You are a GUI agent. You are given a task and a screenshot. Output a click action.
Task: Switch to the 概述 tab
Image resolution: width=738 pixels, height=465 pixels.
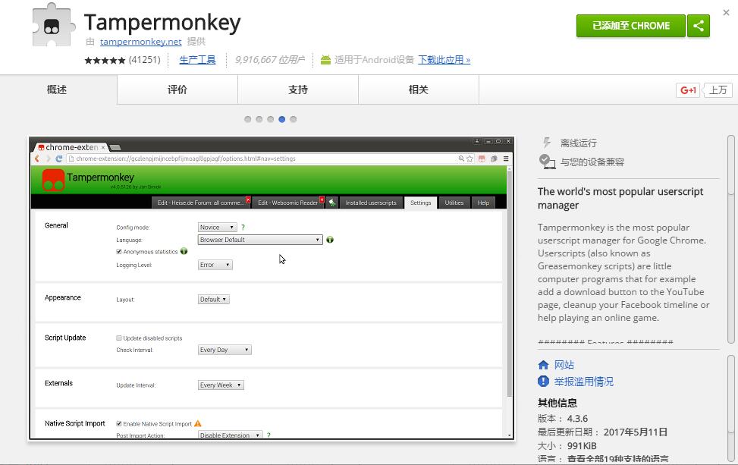click(57, 90)
